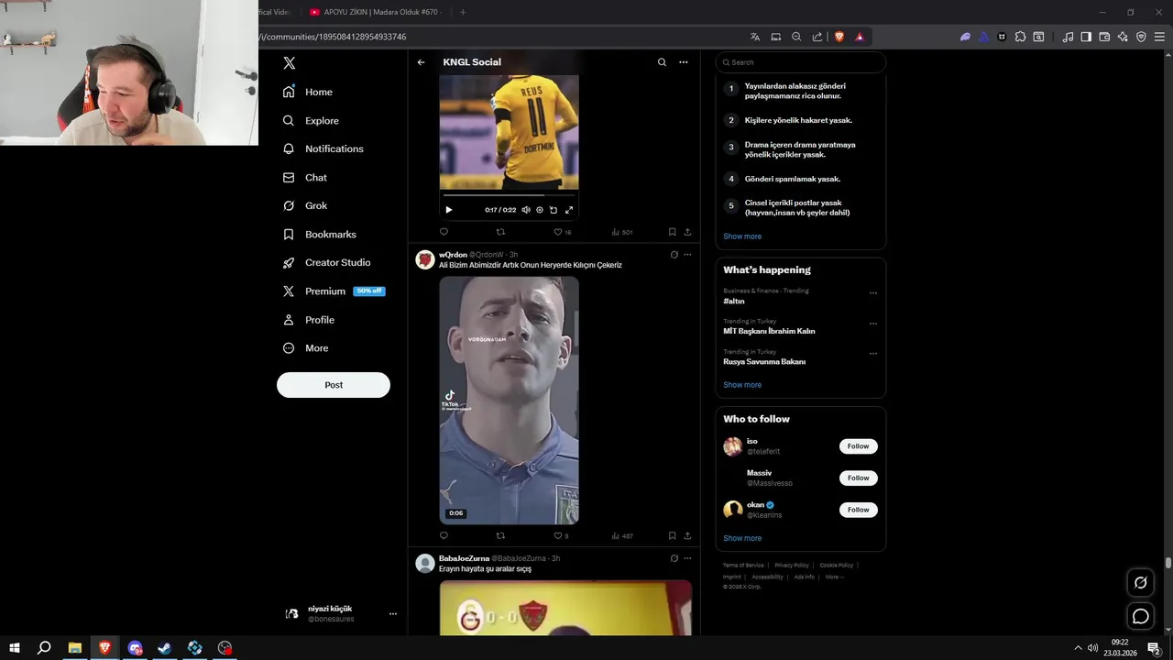Open KNGL Social more options menu
1173x660 pixels.
(683, 62)
